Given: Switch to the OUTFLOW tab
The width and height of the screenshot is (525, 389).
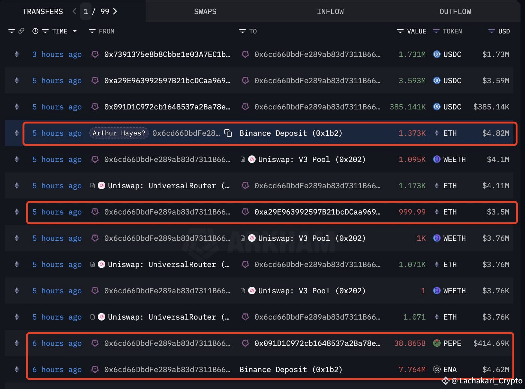Looking at the screenshot, I should pyautogui.click(x=455, y=12).
